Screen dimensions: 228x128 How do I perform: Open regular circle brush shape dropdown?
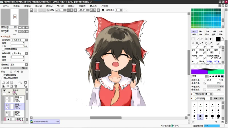tap(211, 94)
